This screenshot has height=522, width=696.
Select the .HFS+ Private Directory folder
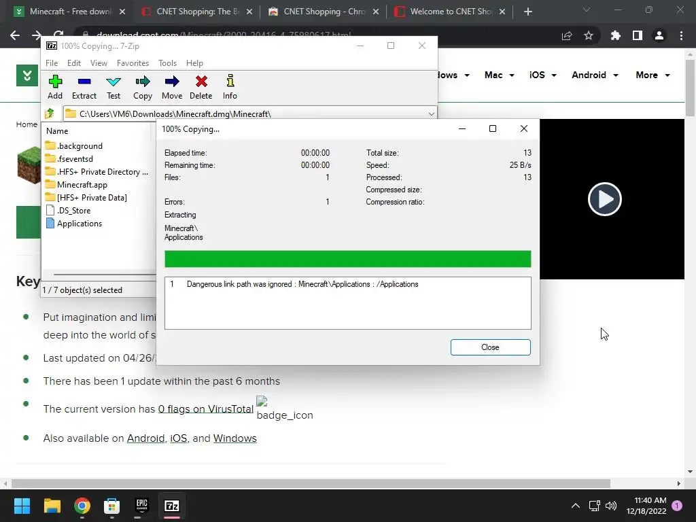pyautogui.click(x=97, y=171)
